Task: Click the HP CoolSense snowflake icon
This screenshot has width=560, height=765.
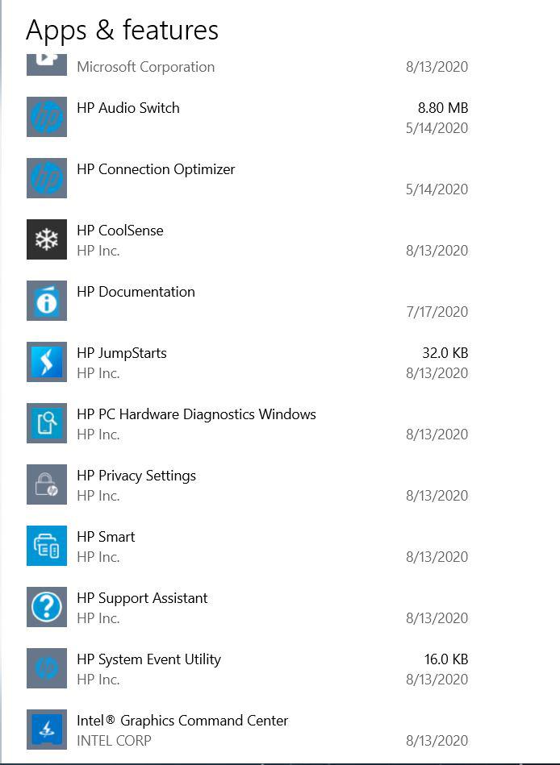Action: (46, 239)
